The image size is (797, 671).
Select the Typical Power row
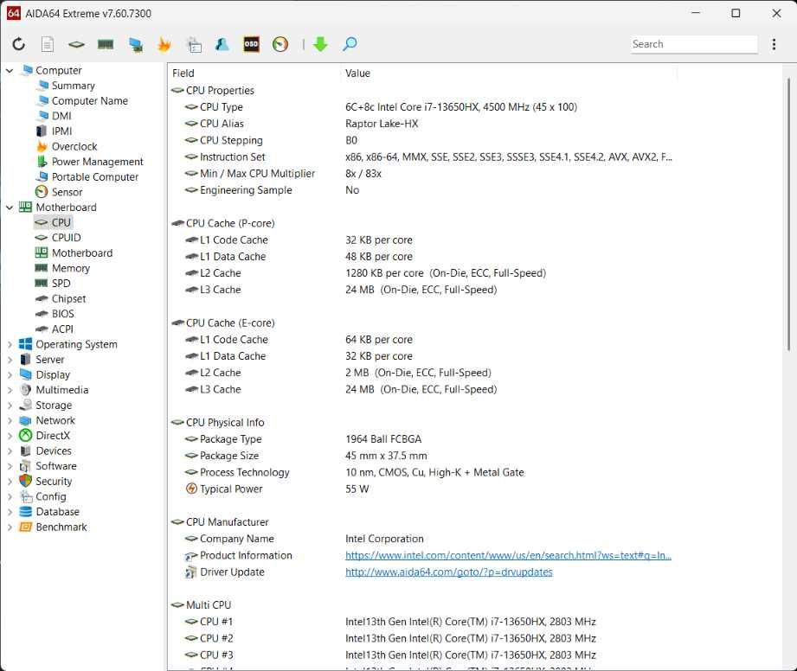tap(423, 489)
